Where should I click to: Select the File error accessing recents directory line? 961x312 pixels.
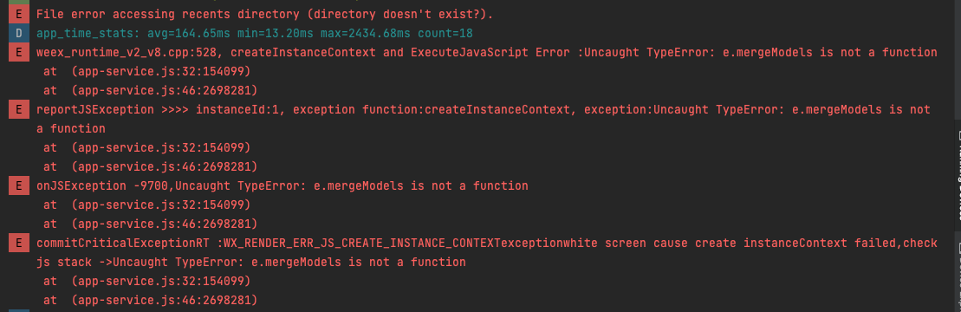click(x=265, y=14)
